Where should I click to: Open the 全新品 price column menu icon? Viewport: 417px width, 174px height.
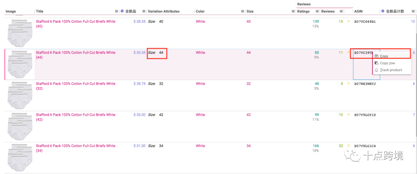point(144,12)
